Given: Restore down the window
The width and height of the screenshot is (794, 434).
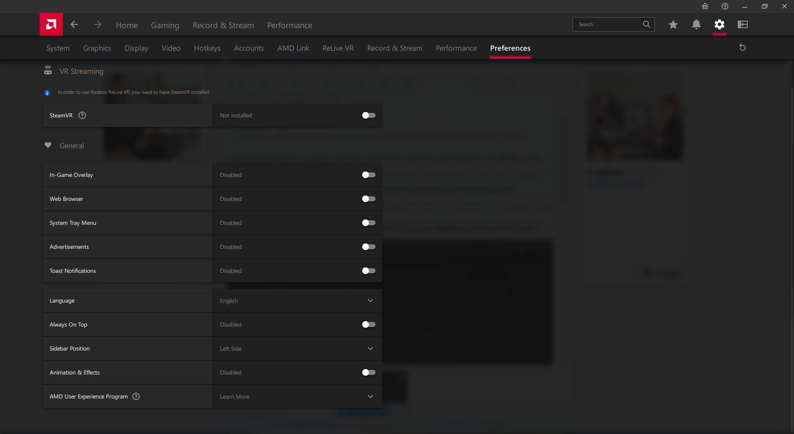Looking at the screenshot, I should 765,6.
